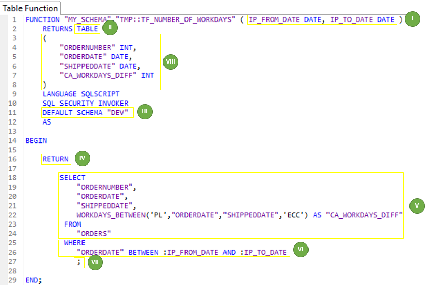Switch to the Table Function tab

(x=30, y=8)
